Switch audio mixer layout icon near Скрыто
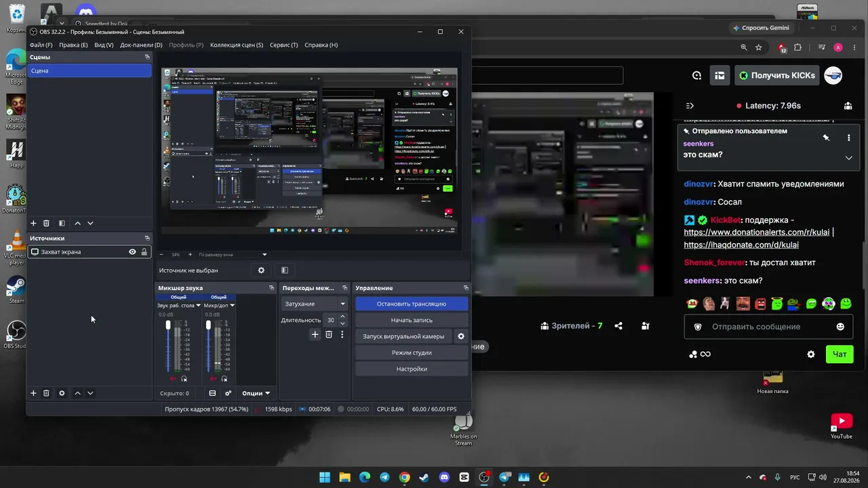Viewport: 868px width, 488px height. tap(212, 393)
